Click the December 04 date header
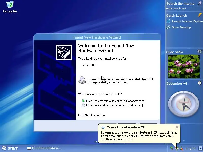 point(177,84)
